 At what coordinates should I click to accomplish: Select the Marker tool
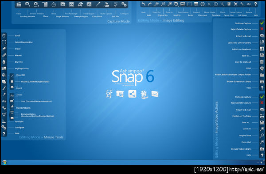[4, 55]
